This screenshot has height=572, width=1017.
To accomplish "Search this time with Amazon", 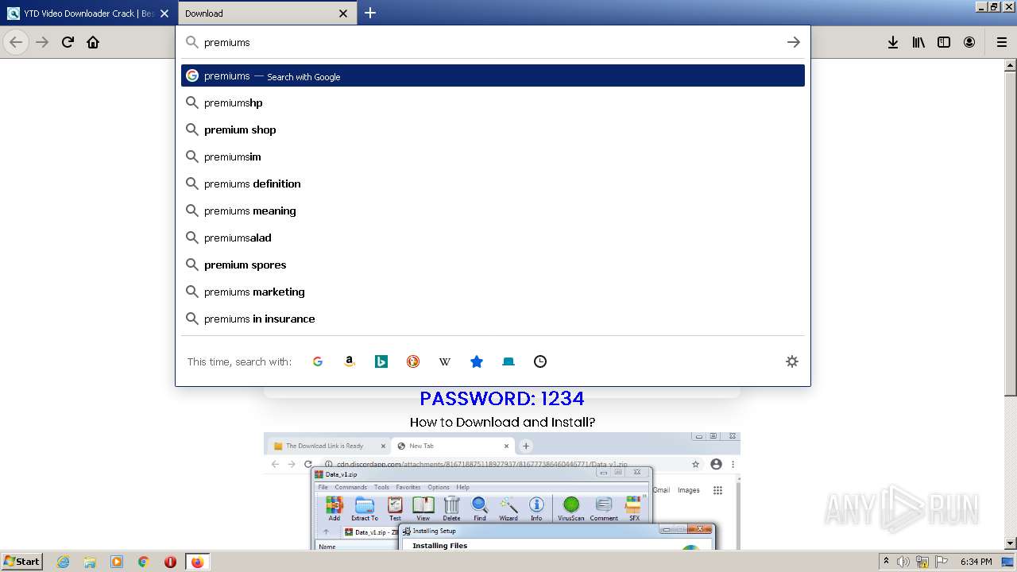I will pyautogui.click(x=350, y=361).
